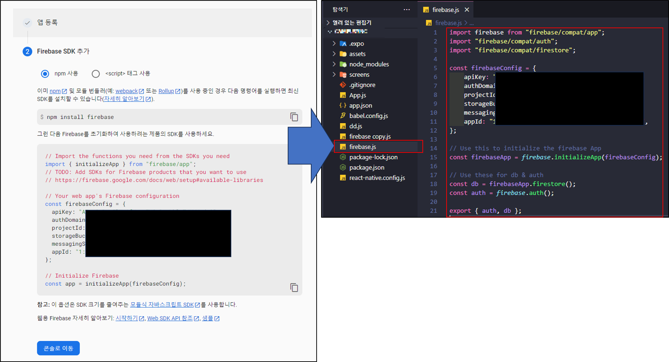This screenshot has height=362, width=669.
Task: Click the '$ npm install firebase' command text
Action: 77,117
